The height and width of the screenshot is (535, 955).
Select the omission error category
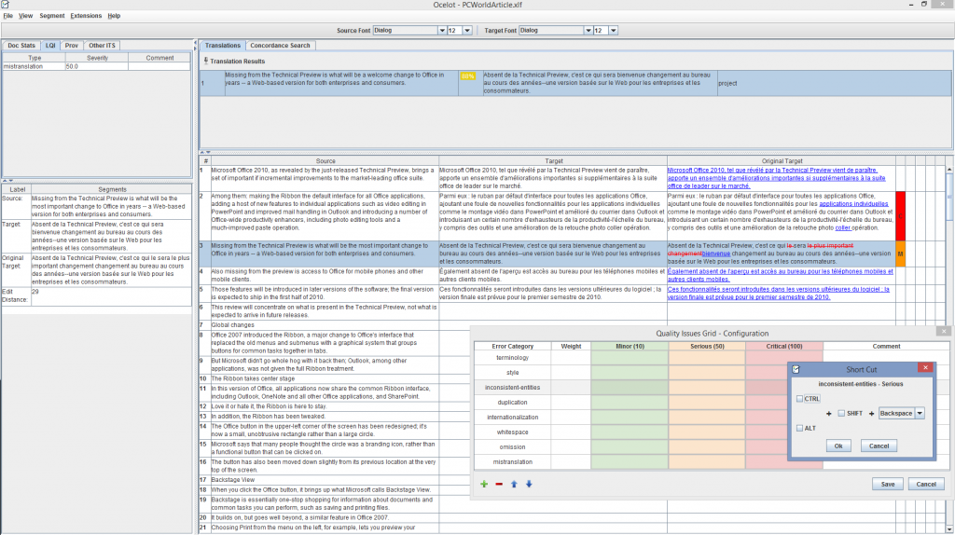tap(512, 447)
